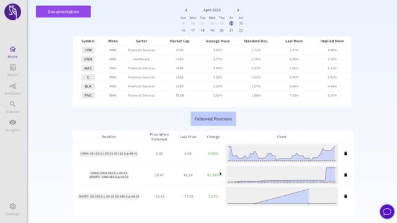The width and height of the screenshot is (397, 223).
Task: Delete the followed position priced -17.50
Action: (x=346, y=196)
